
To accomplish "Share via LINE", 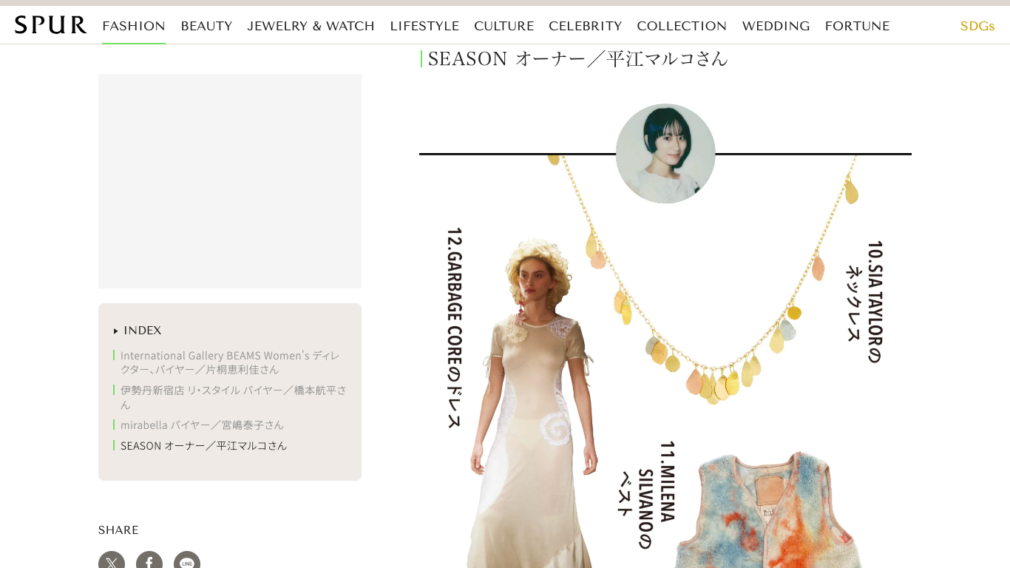I will point(187,564).
